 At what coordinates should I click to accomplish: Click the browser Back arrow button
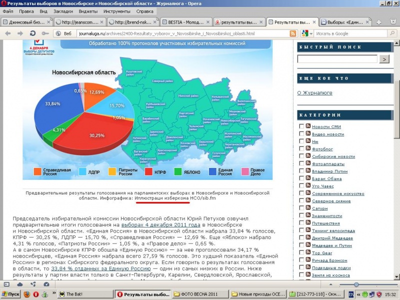point(8,33)
